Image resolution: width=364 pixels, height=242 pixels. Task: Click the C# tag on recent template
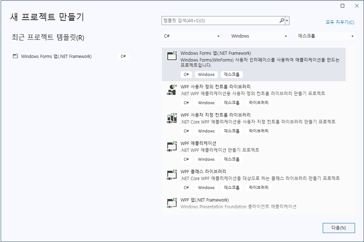tap(123, 56)
